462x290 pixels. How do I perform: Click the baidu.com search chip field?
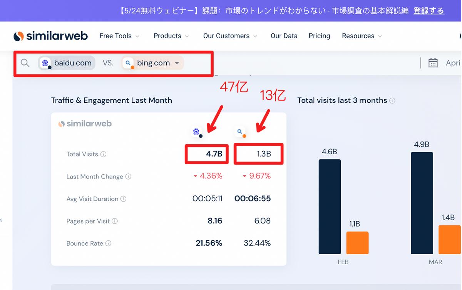coord(66,63)
